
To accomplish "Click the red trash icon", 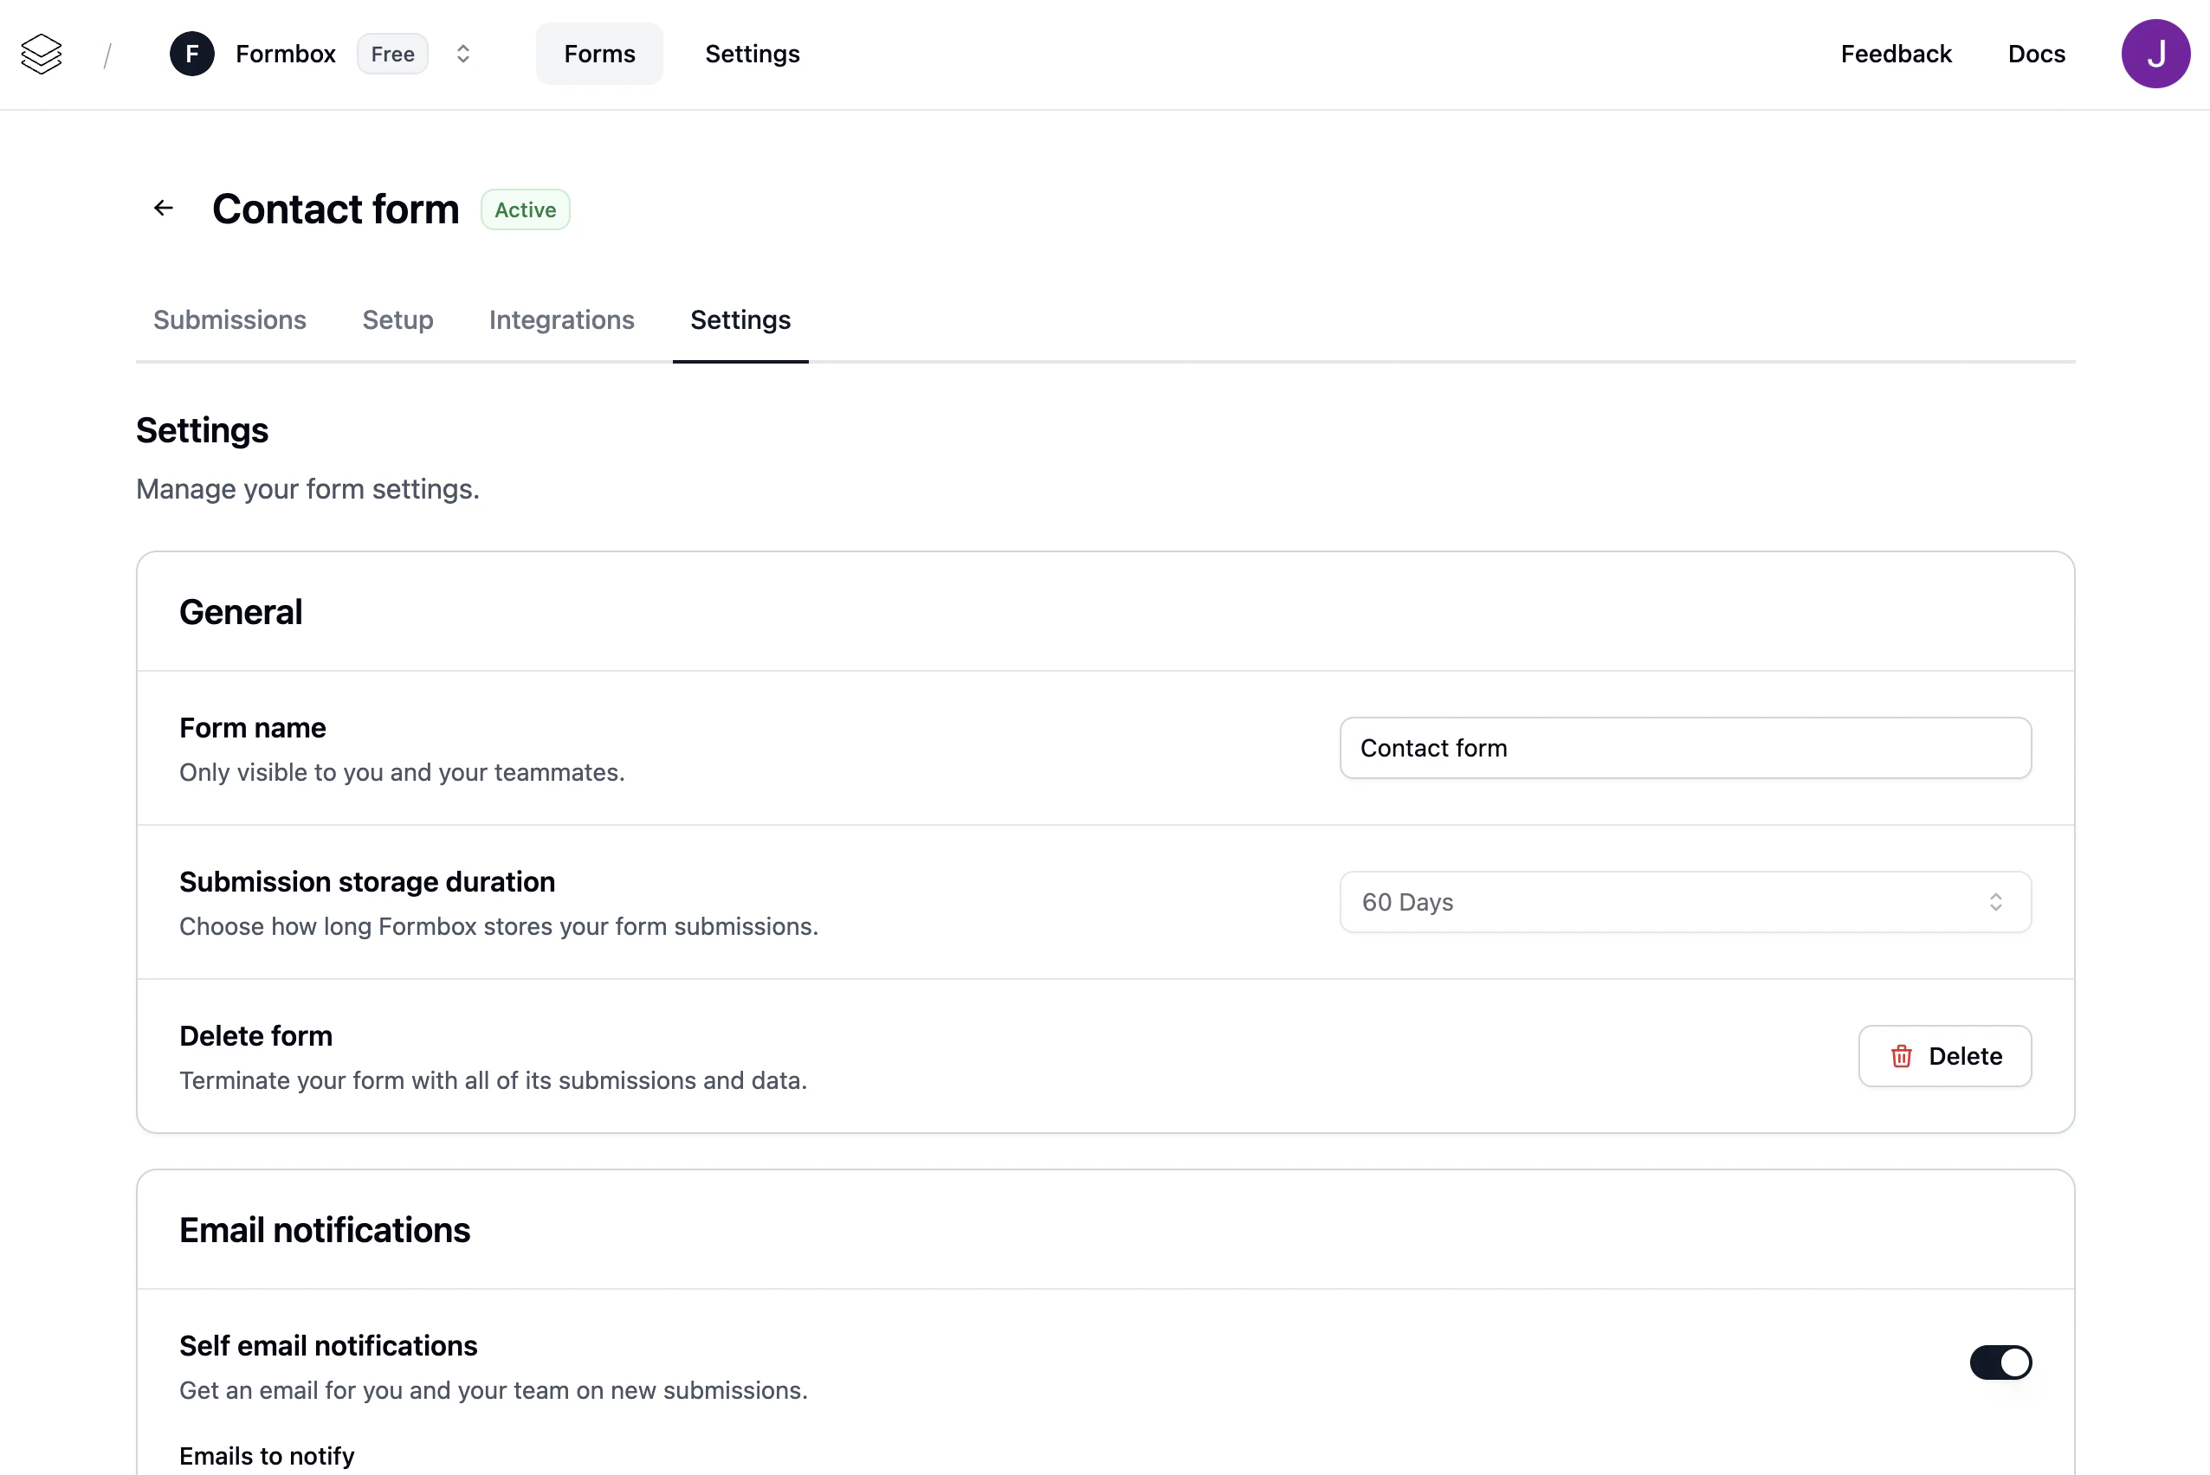I will (1902, 1055).
